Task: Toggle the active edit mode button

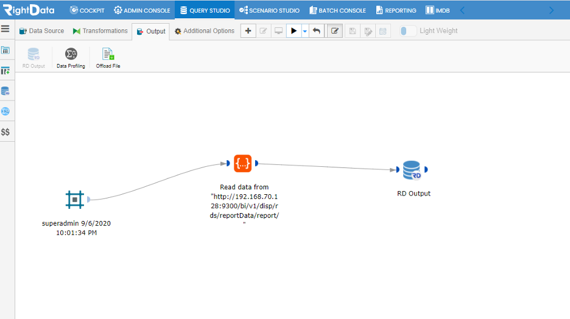Action: pos(335,31)
